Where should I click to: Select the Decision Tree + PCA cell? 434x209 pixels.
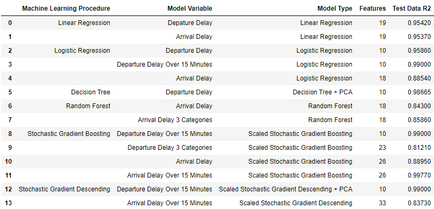[322, 92]
